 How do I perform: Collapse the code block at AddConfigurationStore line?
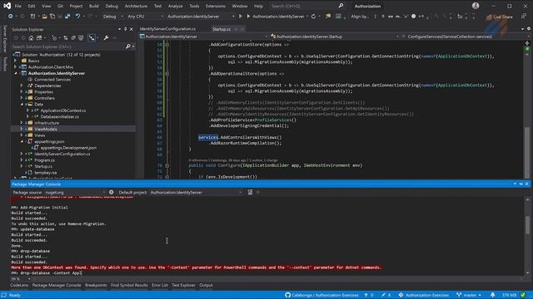(167, 44)
